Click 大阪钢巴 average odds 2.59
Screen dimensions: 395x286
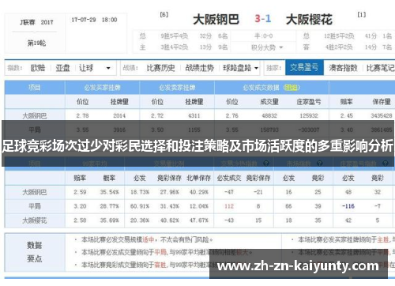[x=80, y=192]
